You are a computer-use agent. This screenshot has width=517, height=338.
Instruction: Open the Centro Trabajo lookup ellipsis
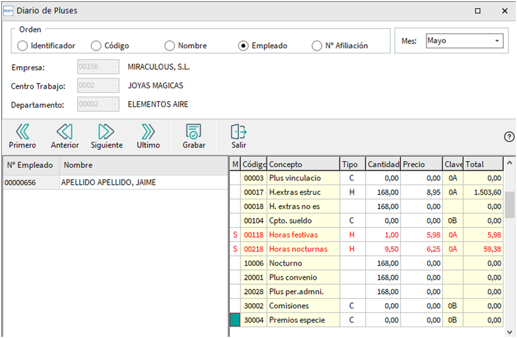pos(112,85)
